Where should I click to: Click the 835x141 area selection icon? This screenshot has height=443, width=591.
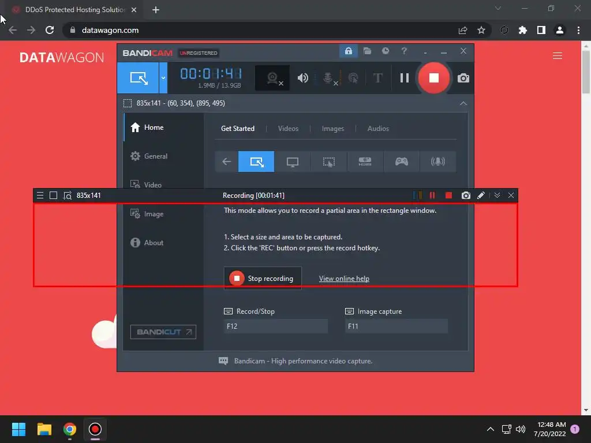click(128, 103)
